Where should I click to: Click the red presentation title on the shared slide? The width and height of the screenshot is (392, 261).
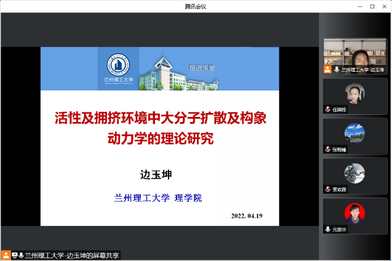160,128
